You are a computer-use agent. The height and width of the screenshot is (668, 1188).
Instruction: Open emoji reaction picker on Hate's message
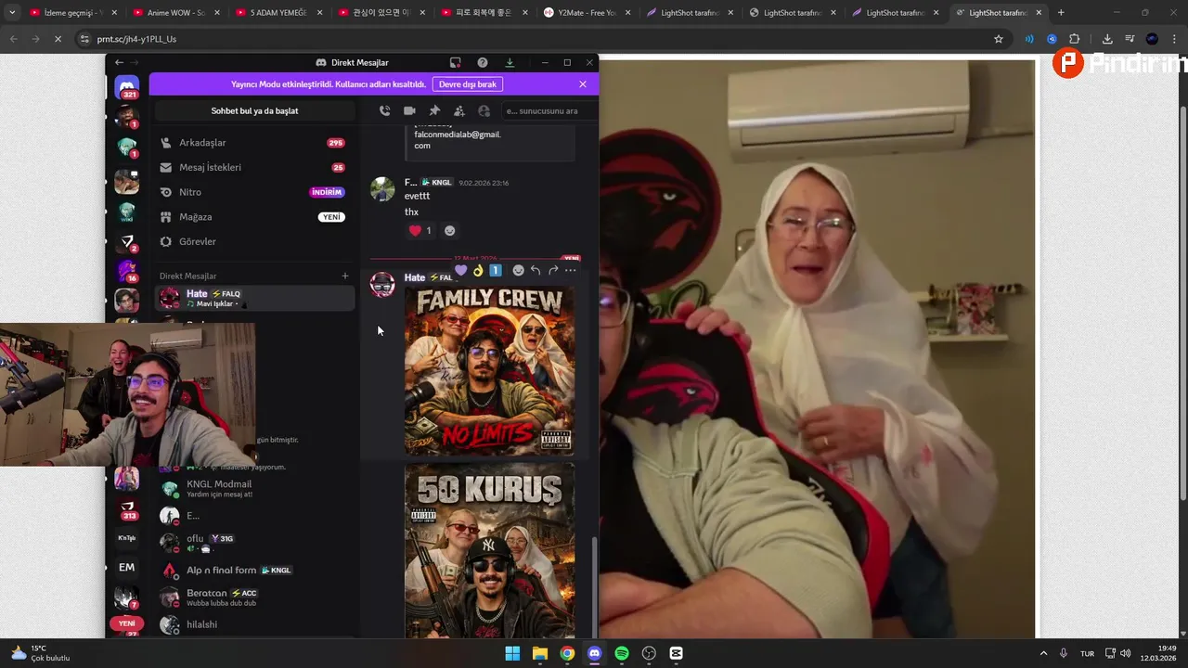pos(518,270)
